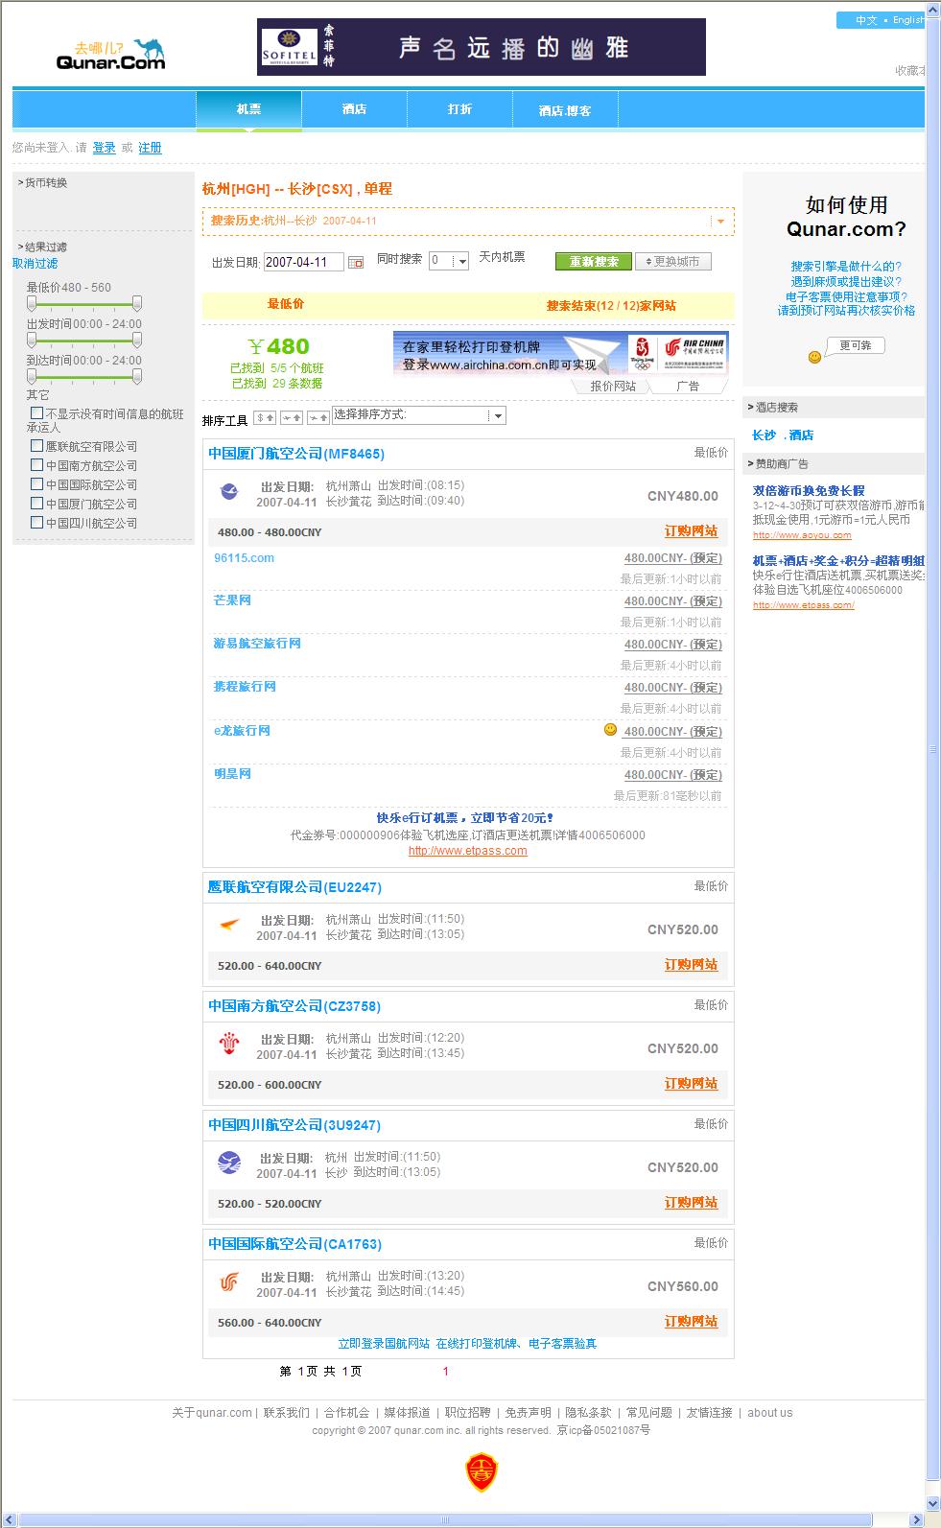Screen dimensions: 941x1528
Task: Switch to the 酒店.博客 navigation tab
Action: pyautogui.click(x=565, y=110)
